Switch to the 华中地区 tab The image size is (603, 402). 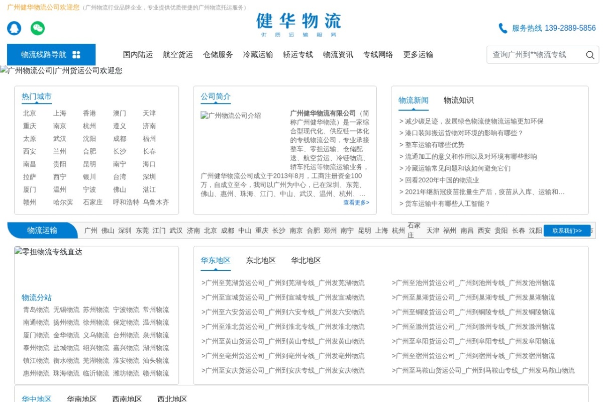pos(37,398)
